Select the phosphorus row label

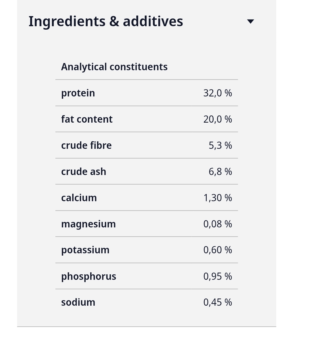click(89, 276)
